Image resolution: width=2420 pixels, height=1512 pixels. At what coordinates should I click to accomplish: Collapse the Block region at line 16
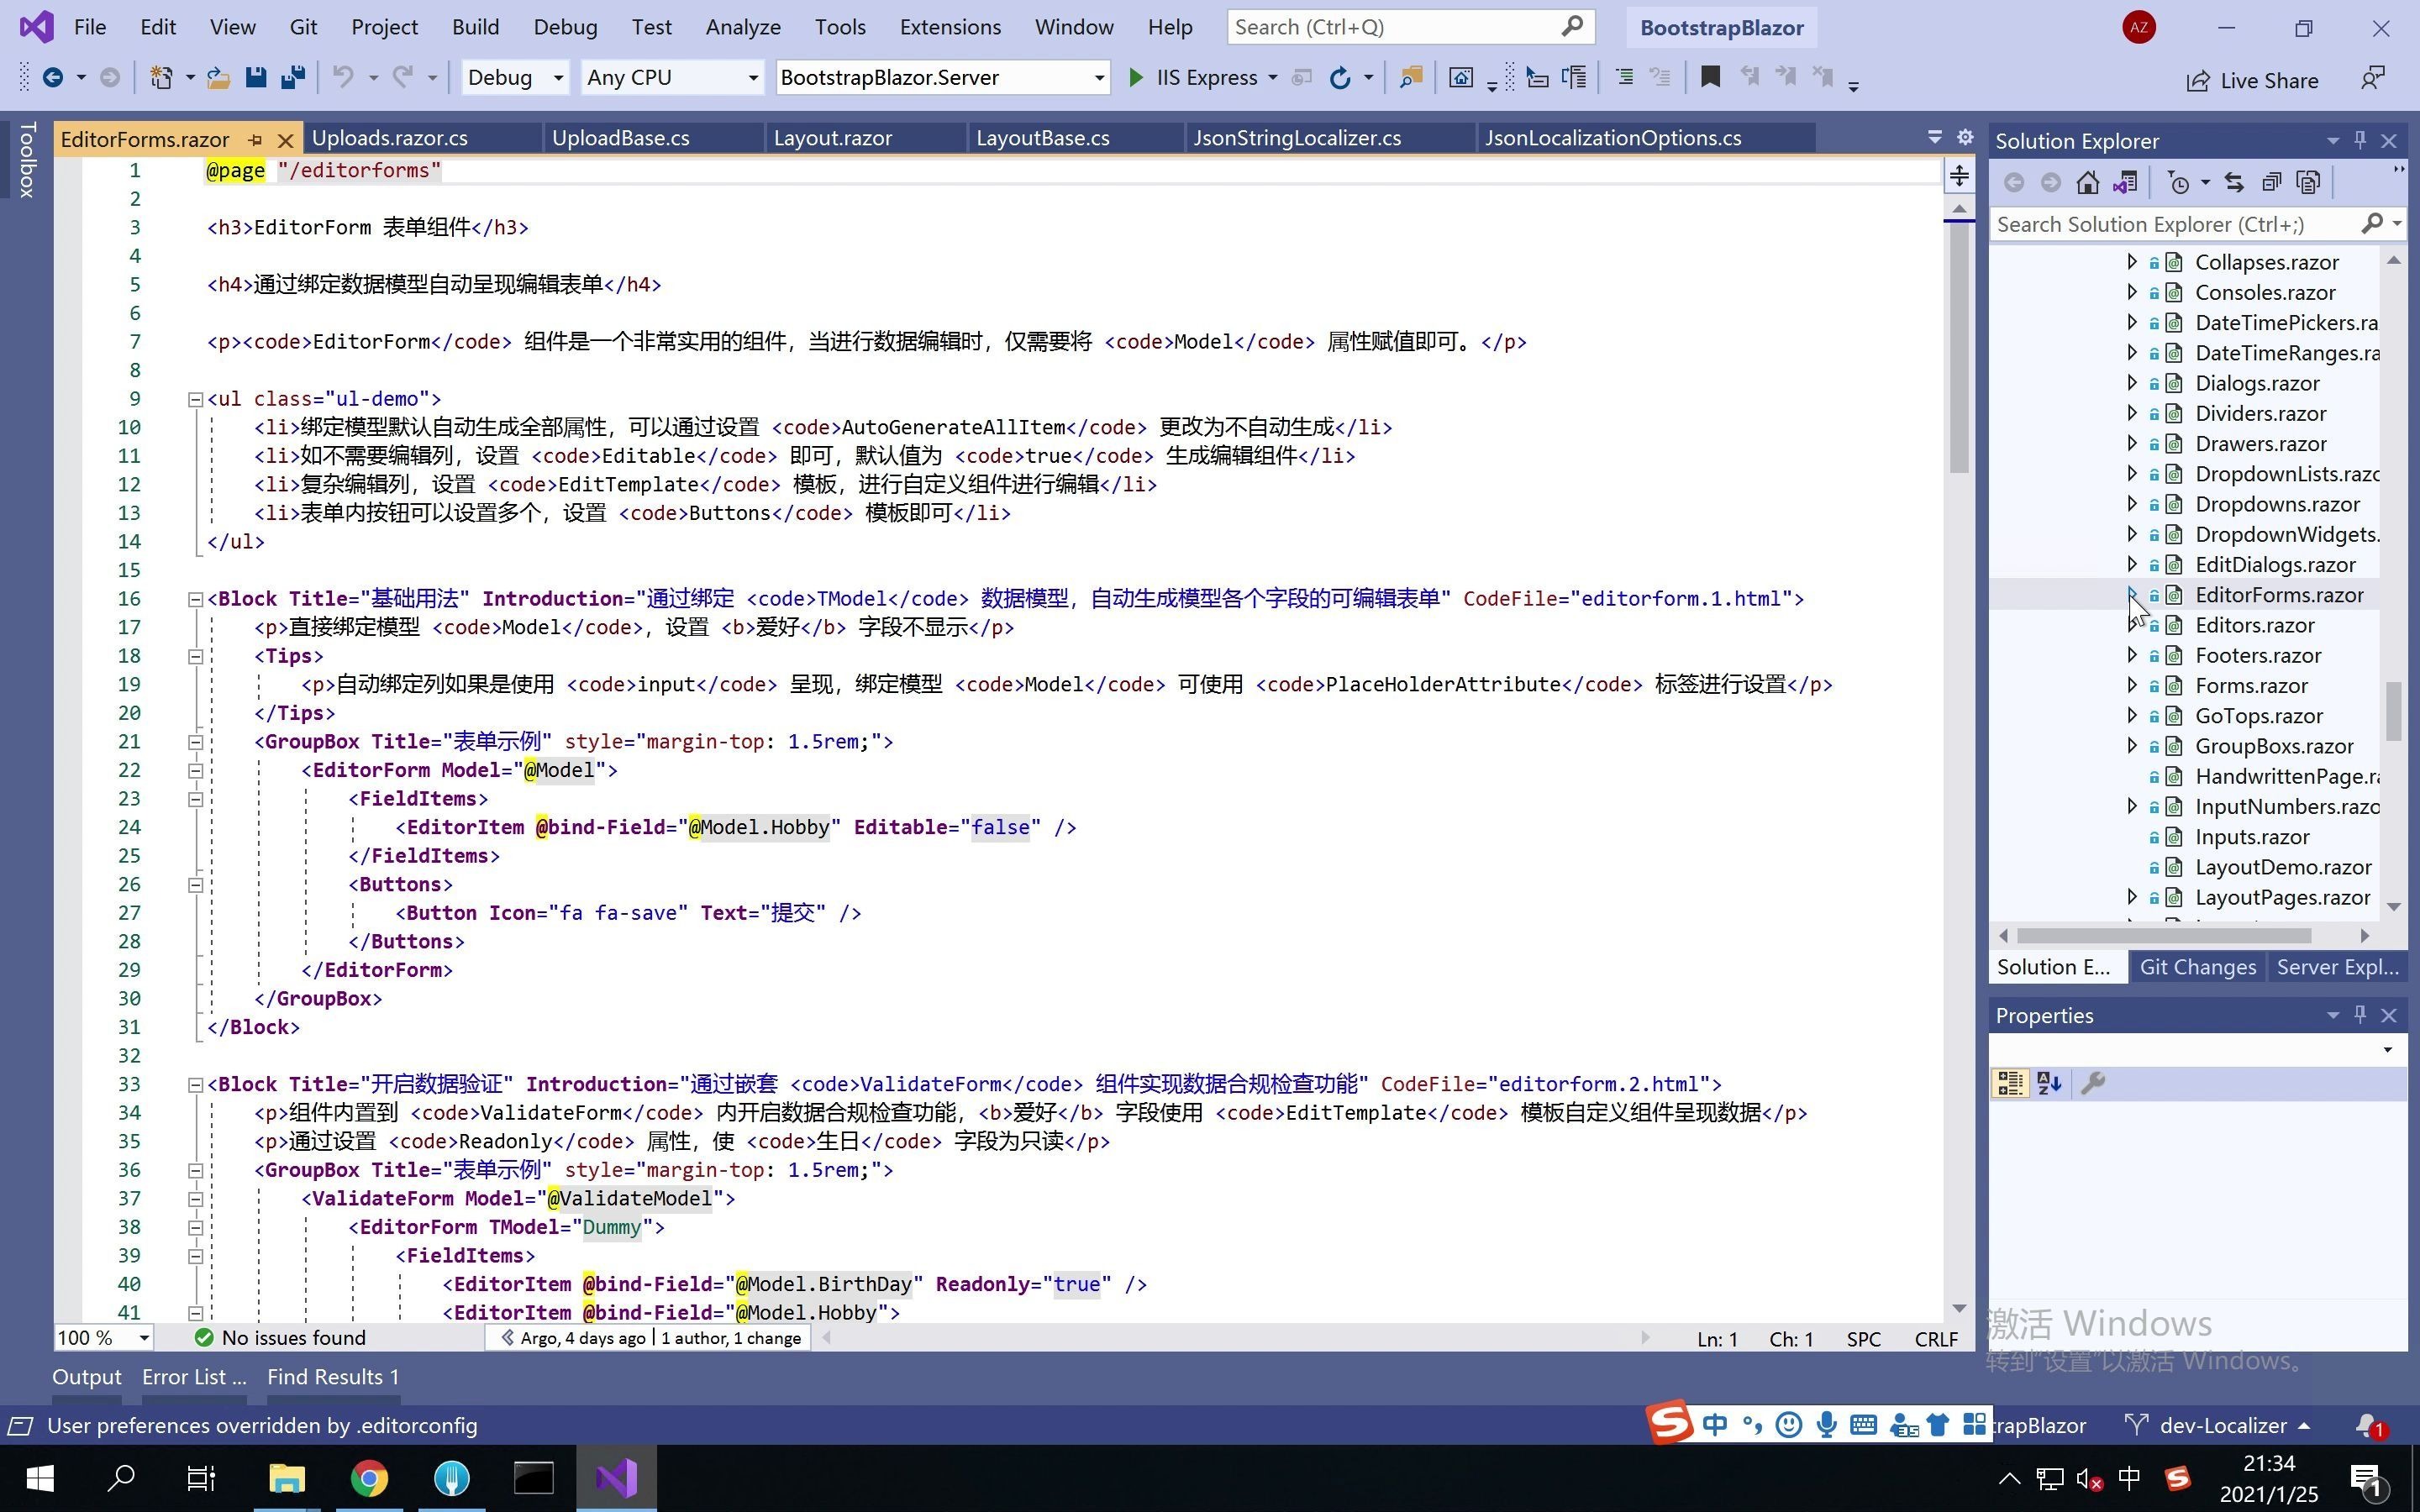coord(196,599)
